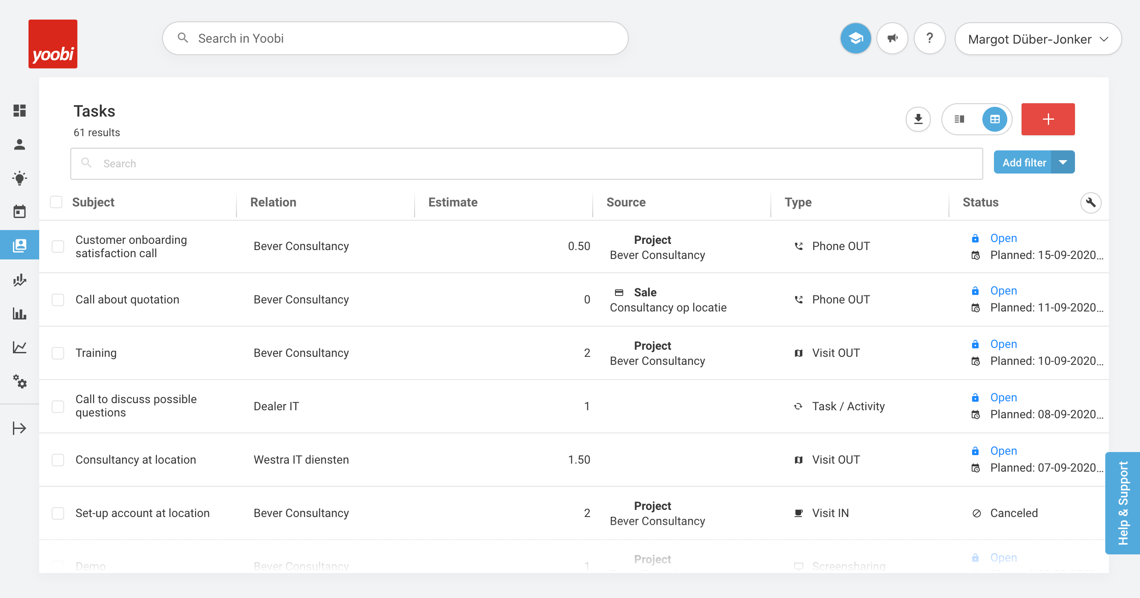Click visit icon in Training row
The height and width of the screenshot is (598, 1140).
tap(799, 353)
